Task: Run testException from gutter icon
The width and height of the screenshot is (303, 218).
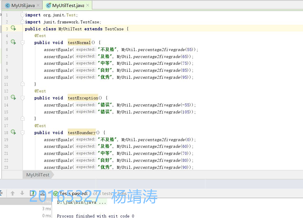Action: coord(13,97)
